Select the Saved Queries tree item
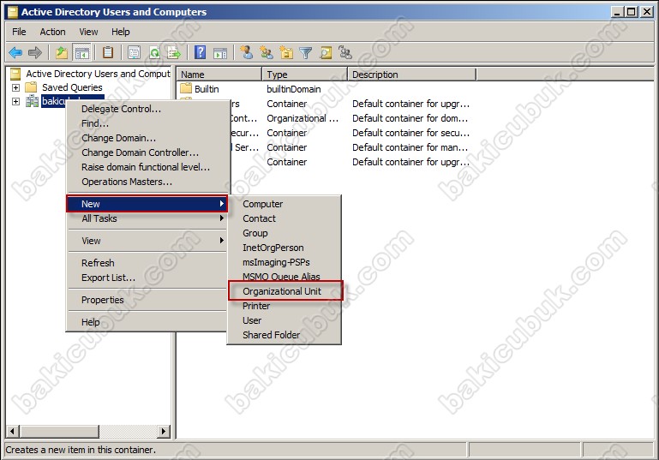 point(72,87)
